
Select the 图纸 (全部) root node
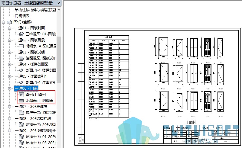point(23,22)
